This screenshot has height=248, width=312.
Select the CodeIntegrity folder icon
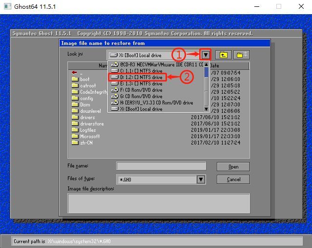point(75,92)
